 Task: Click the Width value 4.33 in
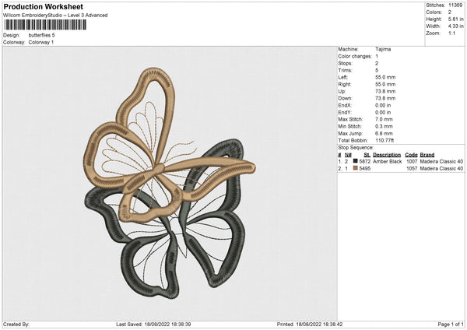pyautogui.click(x=455, y=26)
